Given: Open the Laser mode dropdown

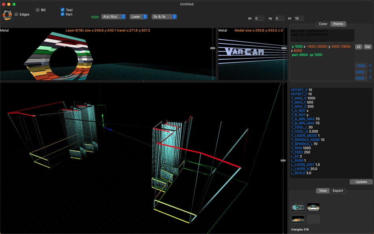Looking at the screenshot, I should coord(139,17).
